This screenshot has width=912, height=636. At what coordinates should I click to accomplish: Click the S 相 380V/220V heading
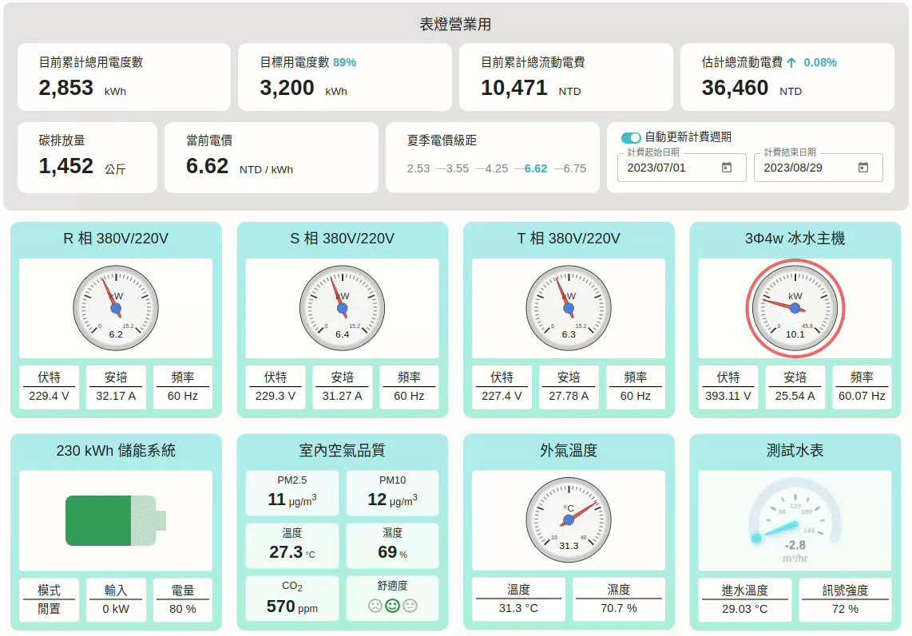(x=342, y=239)
